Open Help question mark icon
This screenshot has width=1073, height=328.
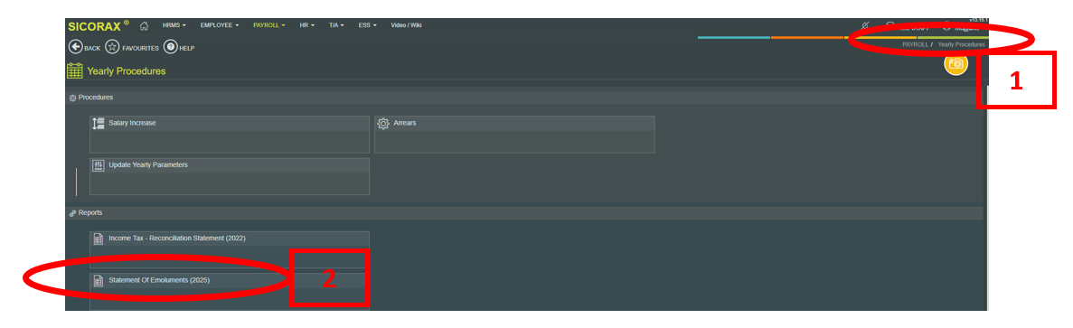(170, 47)
